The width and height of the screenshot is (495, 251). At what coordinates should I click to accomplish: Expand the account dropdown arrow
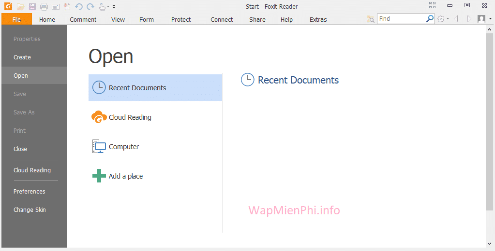click(490, 19)
